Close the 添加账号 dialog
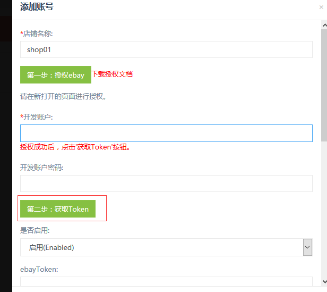The width and height of the screenshot is (327, 292). [321, 7]
